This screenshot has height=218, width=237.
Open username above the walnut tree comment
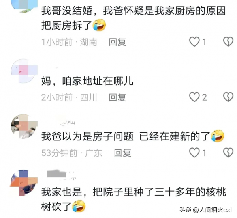coord(61,175)
